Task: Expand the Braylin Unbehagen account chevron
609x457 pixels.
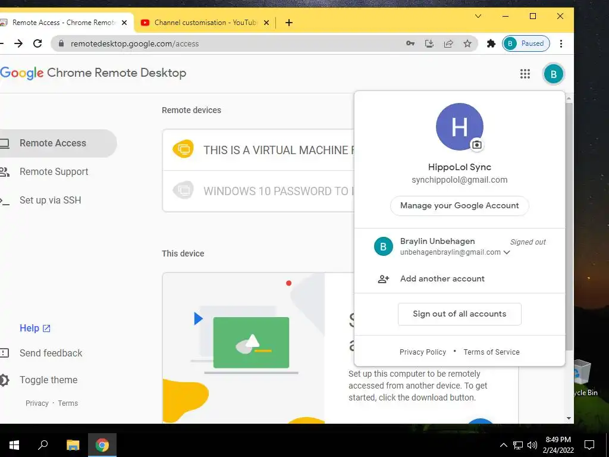Action: 507,252
